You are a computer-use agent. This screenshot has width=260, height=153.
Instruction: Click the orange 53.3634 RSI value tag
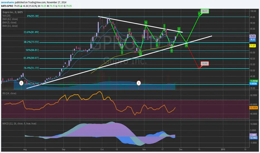coord(254,108)
